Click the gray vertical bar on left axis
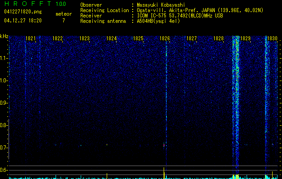 coord(9,139)
